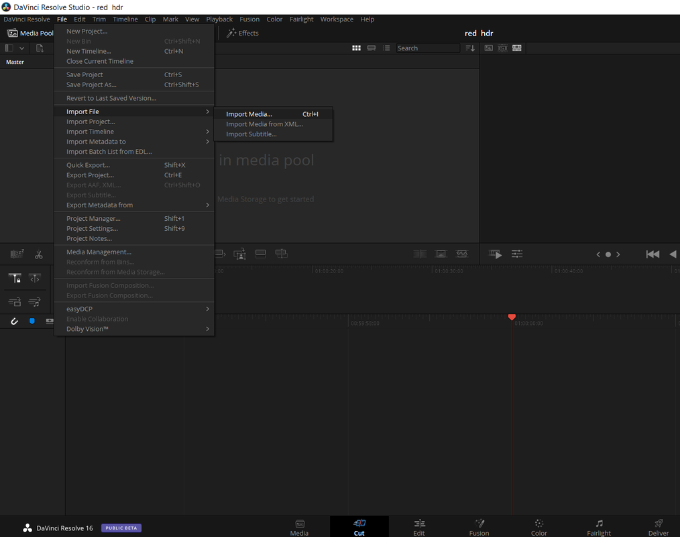Toggle the lock track tool icon
This screenshot has height=537, width=680.
(x=15, y=279)
